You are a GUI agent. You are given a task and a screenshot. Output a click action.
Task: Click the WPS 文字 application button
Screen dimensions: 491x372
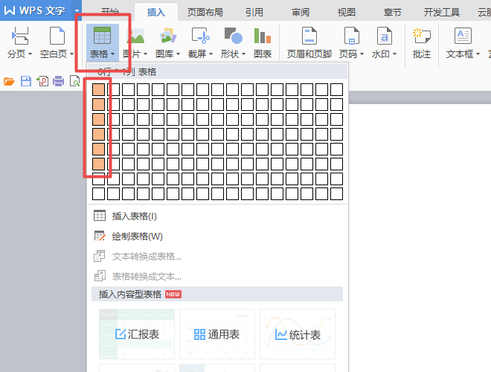point(36,10)
